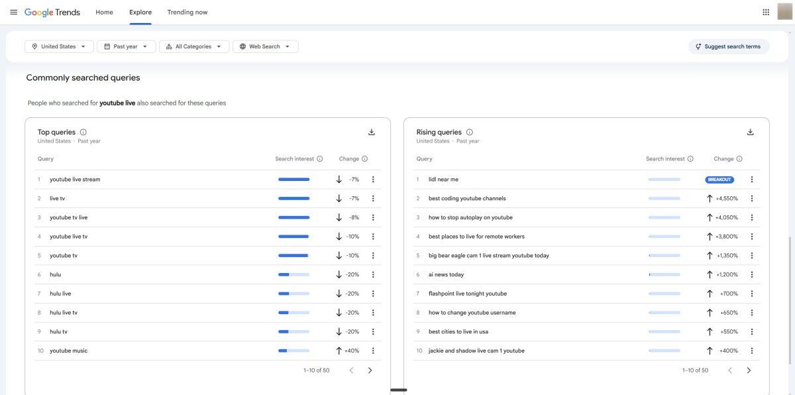Screen dimensions: 795x395
Task: Open the account profile avatar
Action: click(x=785, y=12)
